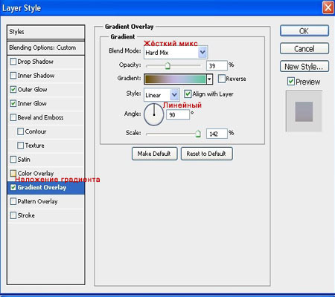
Task: Confirm with the OK button
Action: pos(304,31)
